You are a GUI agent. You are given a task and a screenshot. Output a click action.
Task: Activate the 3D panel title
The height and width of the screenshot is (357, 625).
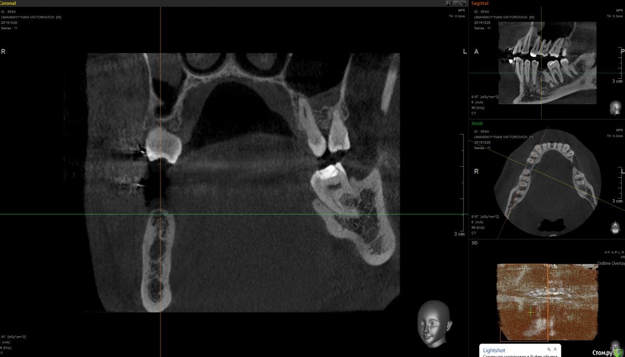tap(474, 242)
